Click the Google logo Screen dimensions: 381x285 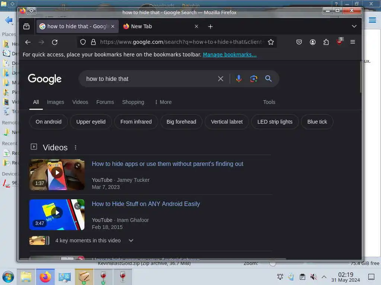[x=45, y=79]
